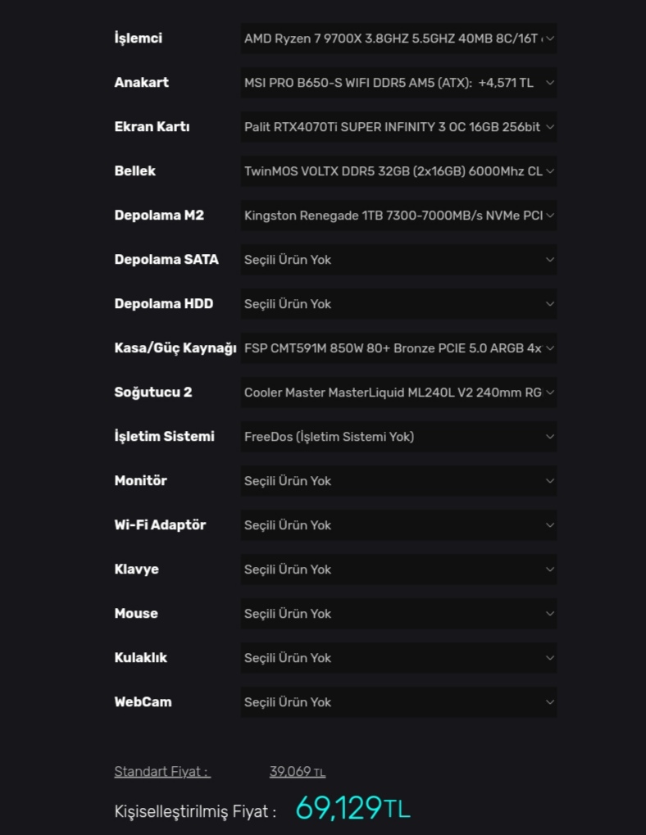Image resolution: width=646 pixels, height=835 pixels.
Task: Select a WebCam product
Action: click(398, 702)
